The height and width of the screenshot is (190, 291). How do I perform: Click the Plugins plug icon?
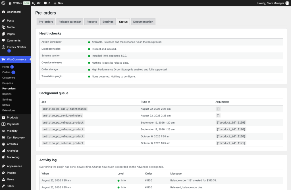click(3, 173)
